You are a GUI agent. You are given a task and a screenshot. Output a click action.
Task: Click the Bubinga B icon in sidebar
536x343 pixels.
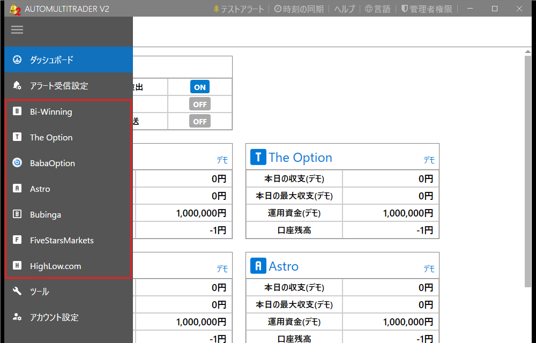tap(17, 214)
